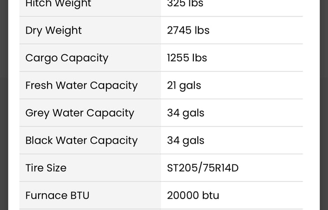Click the Tire Size label
This screenshot has width=328, height=210.
pyautogui.click(x=46, y=168)
